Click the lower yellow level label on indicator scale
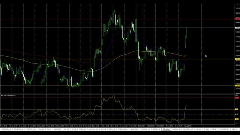 [x=237, y=119]
